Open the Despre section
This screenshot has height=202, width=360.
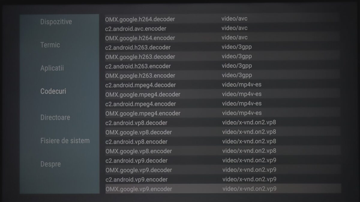50,164
